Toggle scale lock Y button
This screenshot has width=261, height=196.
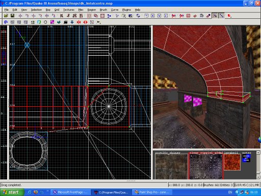(x=160, y=16)
